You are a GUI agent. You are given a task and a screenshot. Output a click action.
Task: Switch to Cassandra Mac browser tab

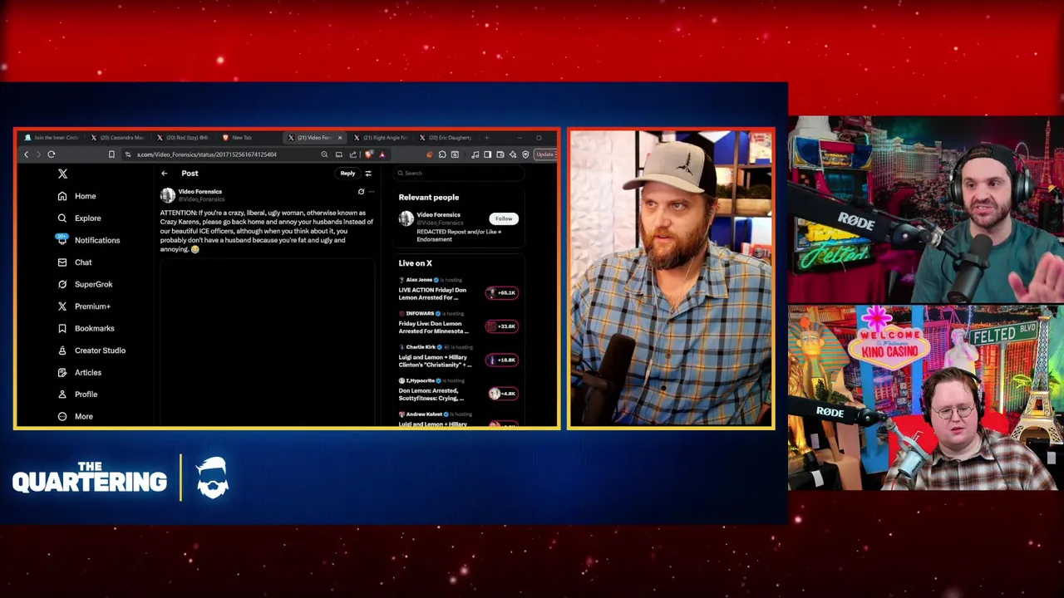(118, 137)
